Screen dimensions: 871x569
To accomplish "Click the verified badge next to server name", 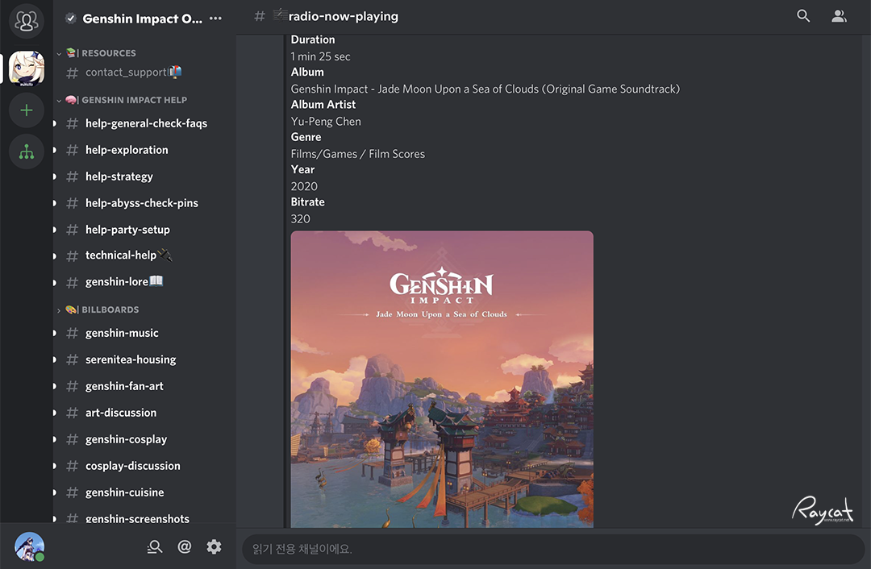I will 70,19.
